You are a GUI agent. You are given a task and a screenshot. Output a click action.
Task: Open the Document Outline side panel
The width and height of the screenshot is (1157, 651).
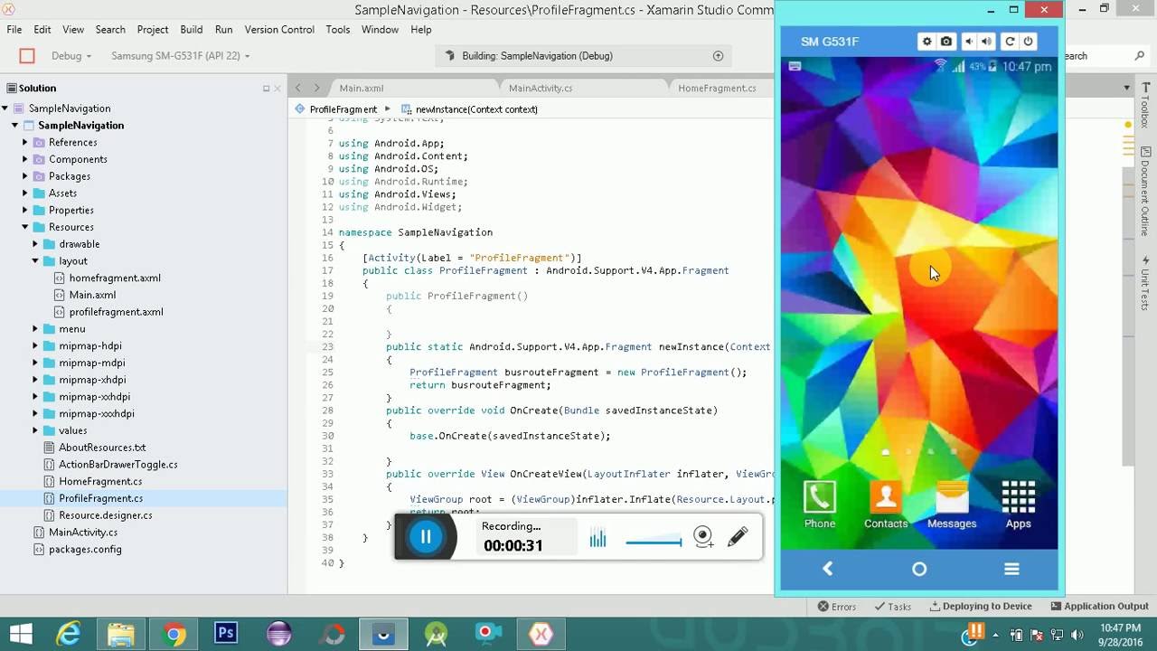(x=1144, y=191)
